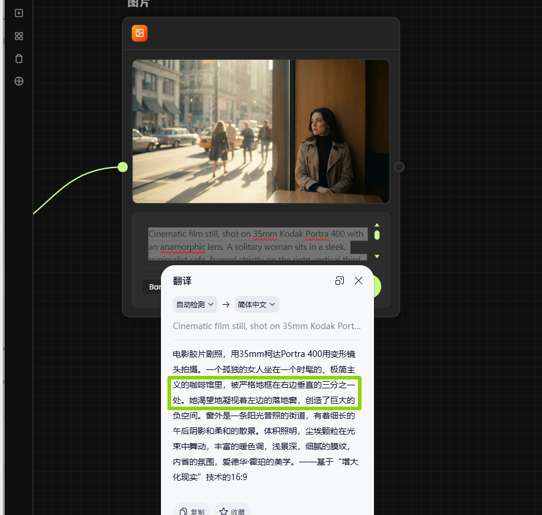The image size is (542, 515).
Task: Click the pop-out window icon in translation panel
Action: tap(340, 281)
